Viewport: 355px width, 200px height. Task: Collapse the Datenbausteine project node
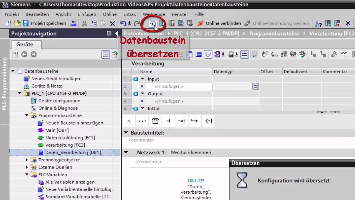point(13,71)
